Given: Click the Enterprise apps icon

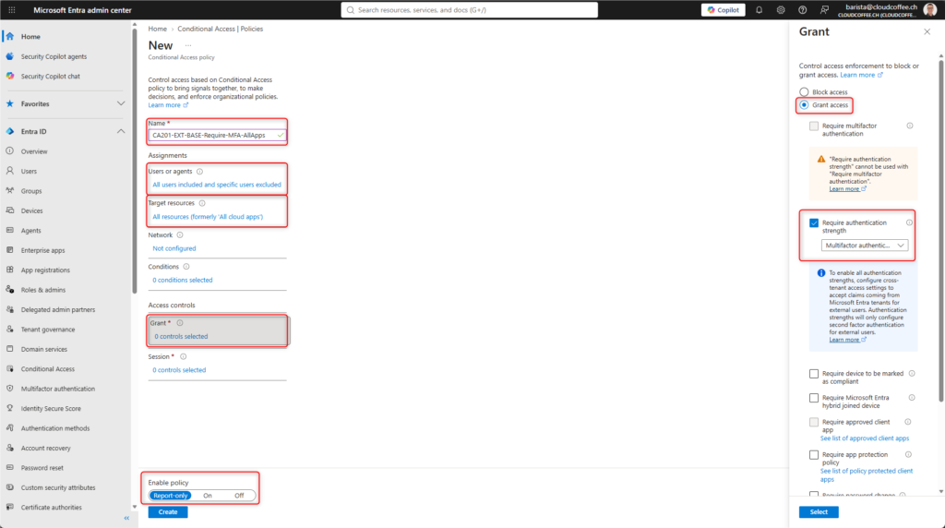Looking at the screenshot, I should coord(9,249).
